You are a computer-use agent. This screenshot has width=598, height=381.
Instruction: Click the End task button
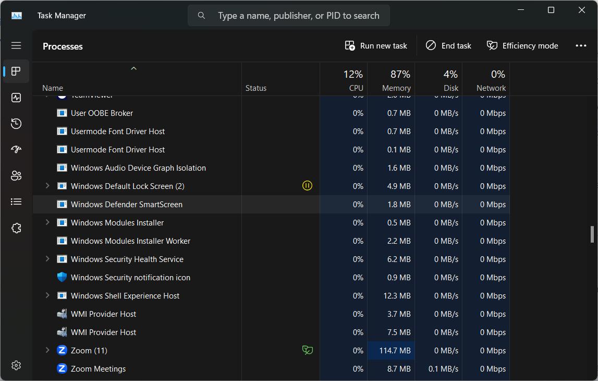point(448,45)
